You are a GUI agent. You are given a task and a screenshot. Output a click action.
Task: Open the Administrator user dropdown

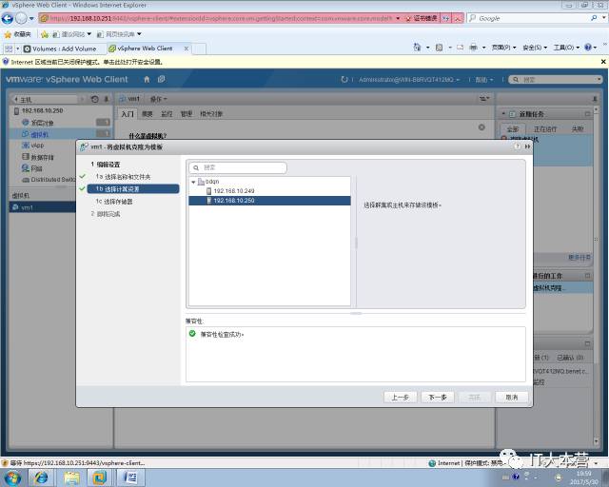tap(409, 79)
